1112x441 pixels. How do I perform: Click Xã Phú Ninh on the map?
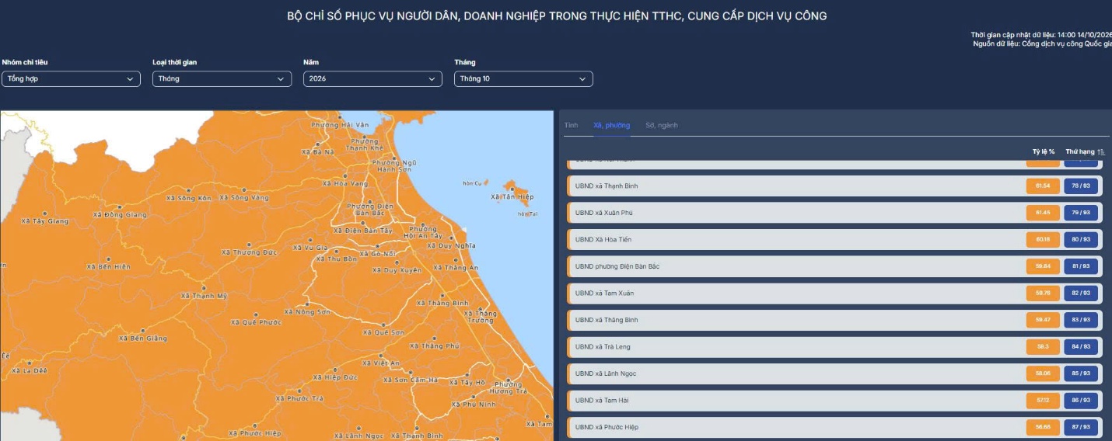point(474,405)
